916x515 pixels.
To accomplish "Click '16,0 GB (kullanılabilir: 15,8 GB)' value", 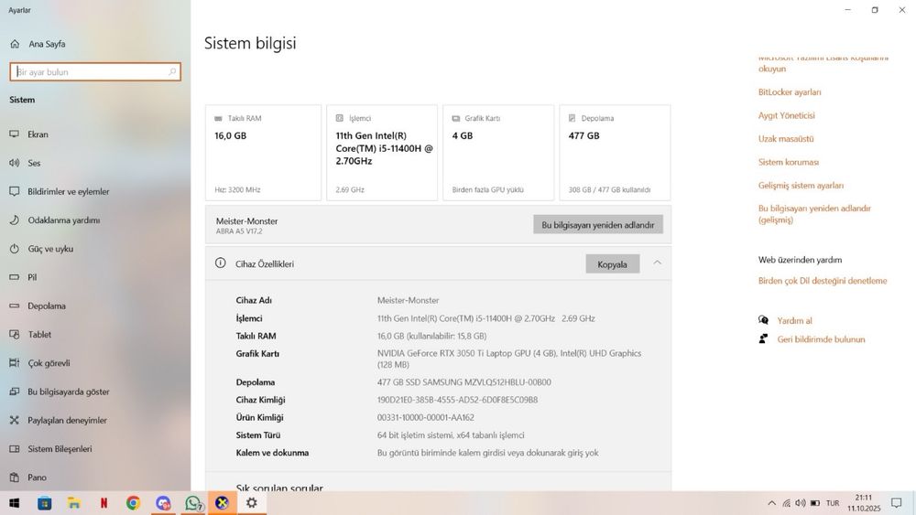I will point(431,336).
